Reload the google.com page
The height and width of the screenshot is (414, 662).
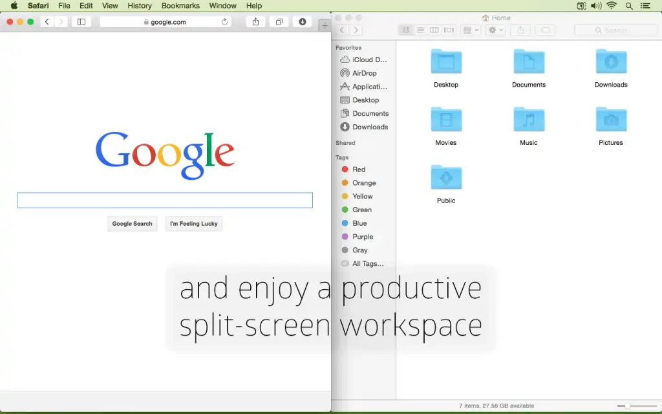[x=224, y=22]
